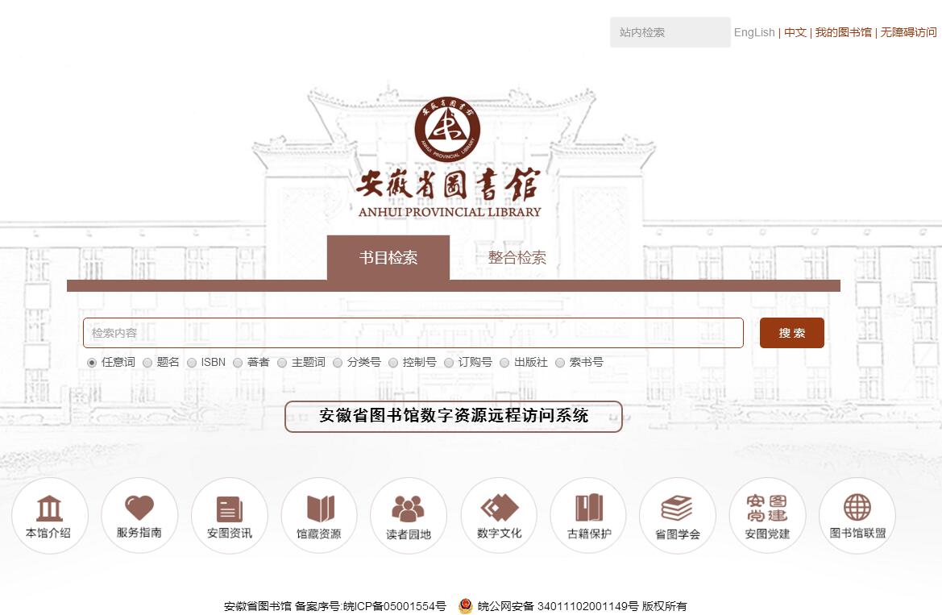The height and width of the screenshot is (615, 942).
Task: Open the 省图学会 stacked books icon
Action: 678,515
